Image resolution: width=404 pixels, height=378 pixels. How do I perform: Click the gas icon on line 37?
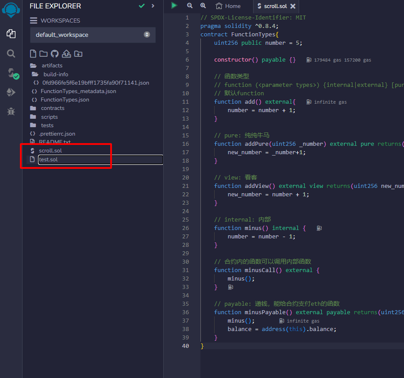(281, 321)
